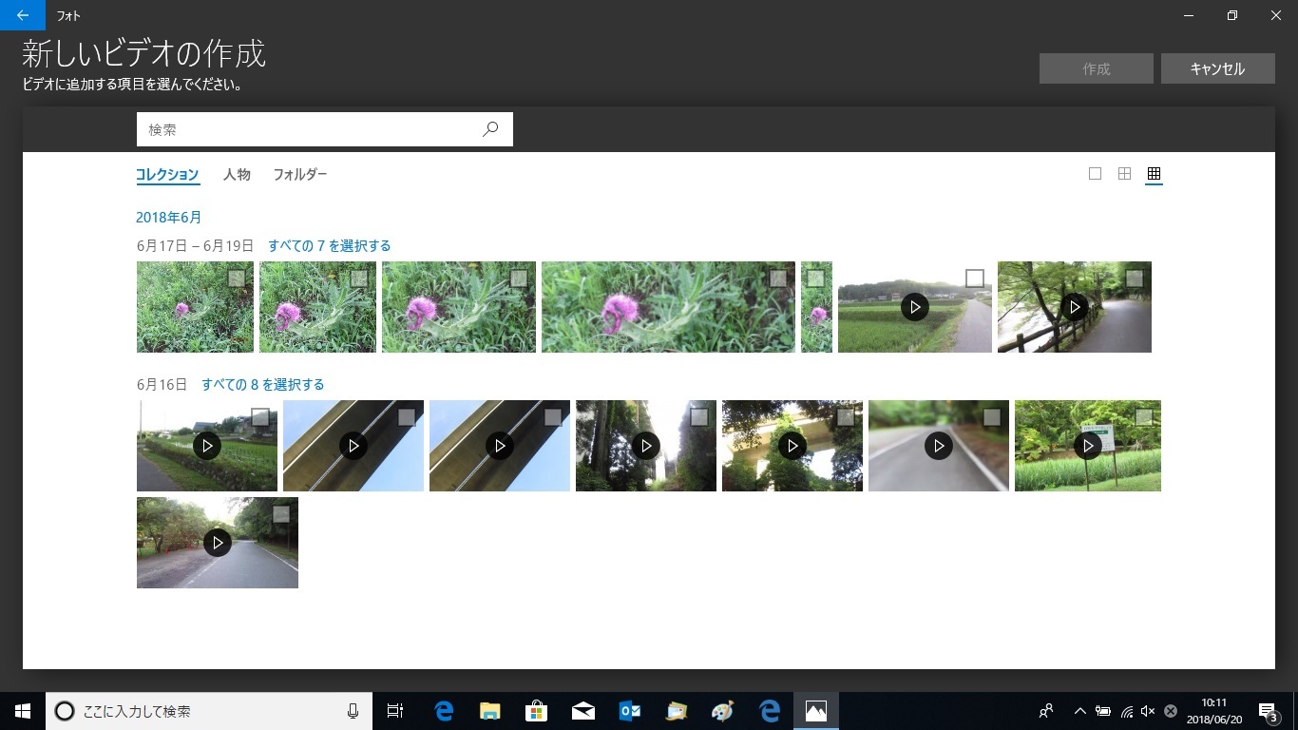This screenshot has width=1298, height=730.
Task: Switch to the フォルダー tab
Action: (x=300, y=175)
